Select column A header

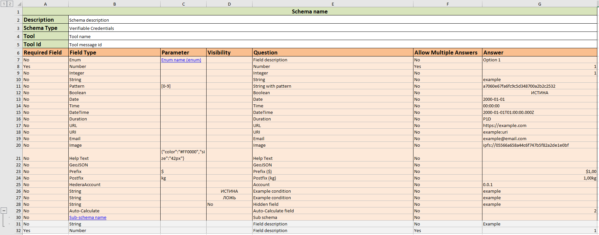pos(45,4)
